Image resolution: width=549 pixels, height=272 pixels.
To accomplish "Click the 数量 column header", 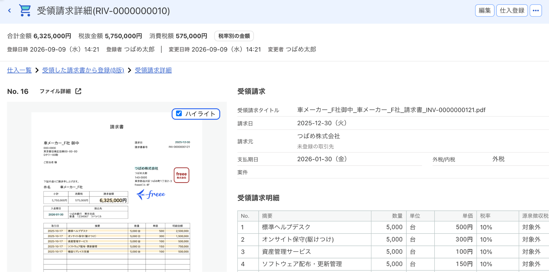I will point(389,216).
